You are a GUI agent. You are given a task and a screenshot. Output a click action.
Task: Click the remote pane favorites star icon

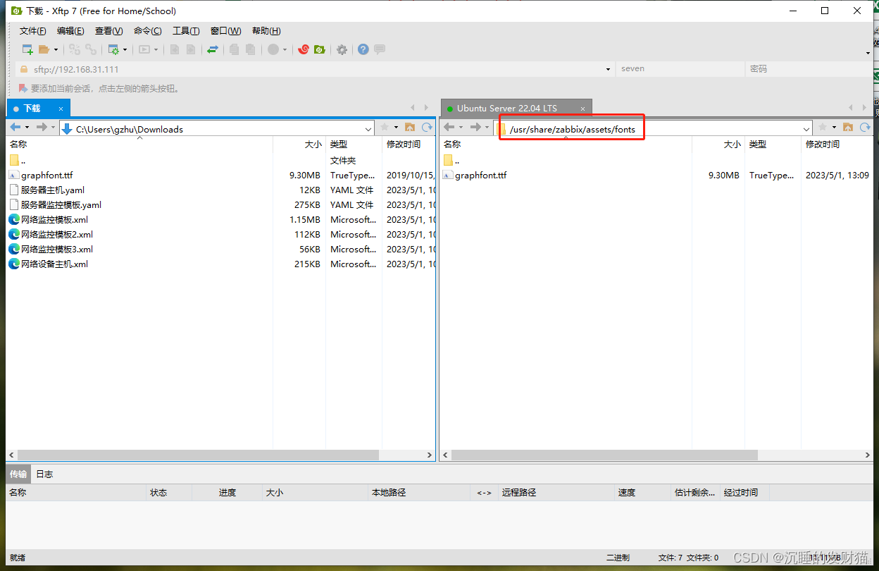[x=822, y=128]
